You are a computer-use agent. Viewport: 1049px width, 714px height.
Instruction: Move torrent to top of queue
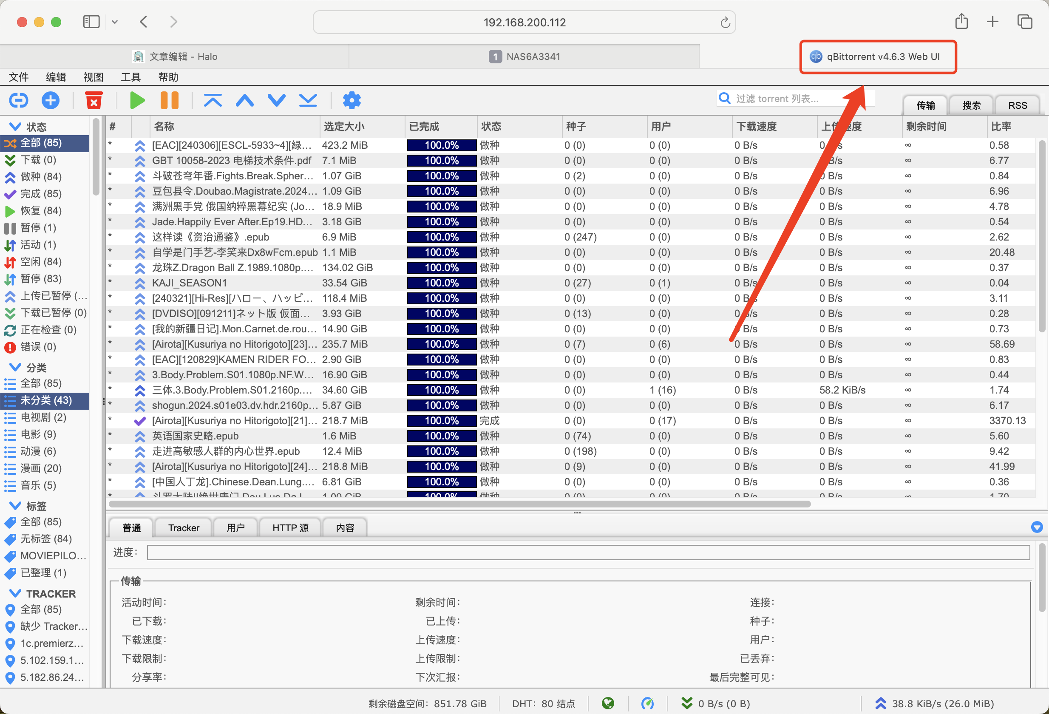point(213,100)
